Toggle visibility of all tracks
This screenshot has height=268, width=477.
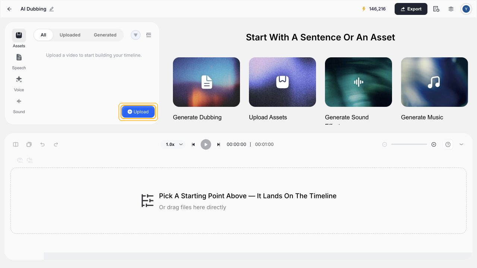pyautogui.click(x=20, y=160)
